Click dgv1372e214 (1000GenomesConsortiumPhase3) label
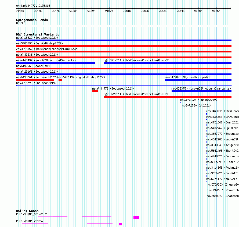 point(136,94)
